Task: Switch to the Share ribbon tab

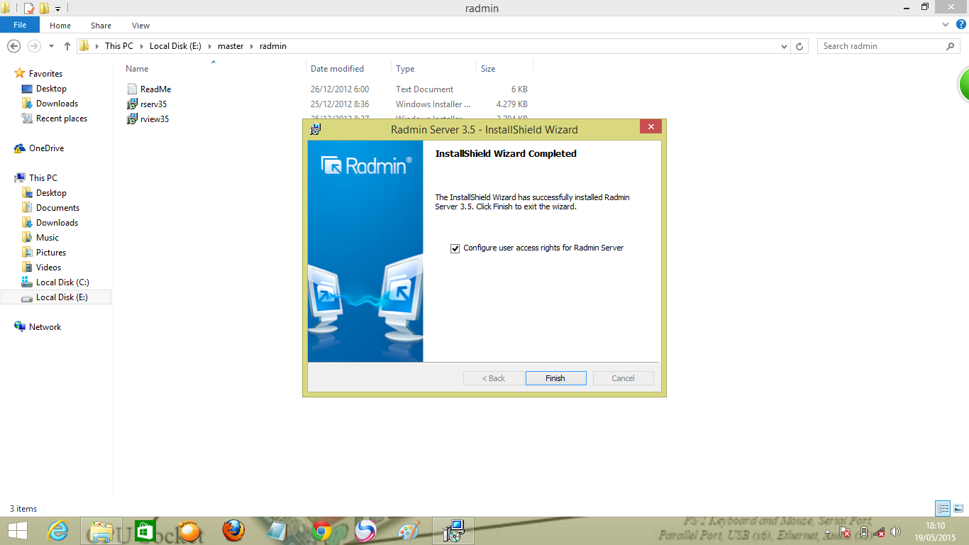Action: (x=101, y=26)
